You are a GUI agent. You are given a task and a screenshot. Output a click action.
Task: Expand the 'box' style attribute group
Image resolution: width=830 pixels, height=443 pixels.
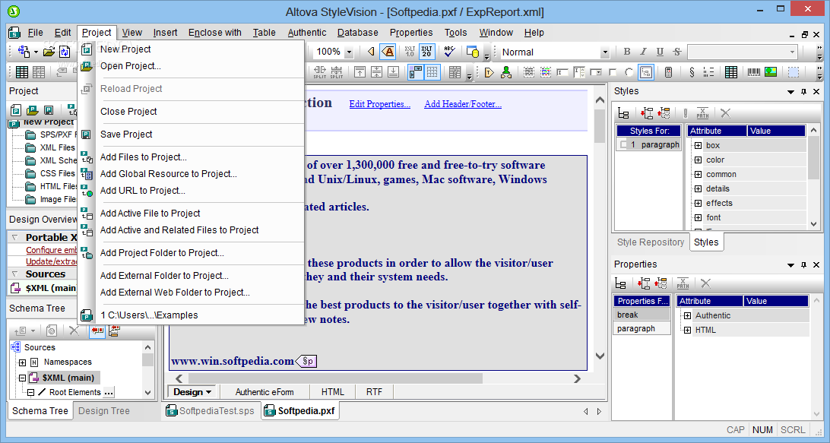point(698,145)
